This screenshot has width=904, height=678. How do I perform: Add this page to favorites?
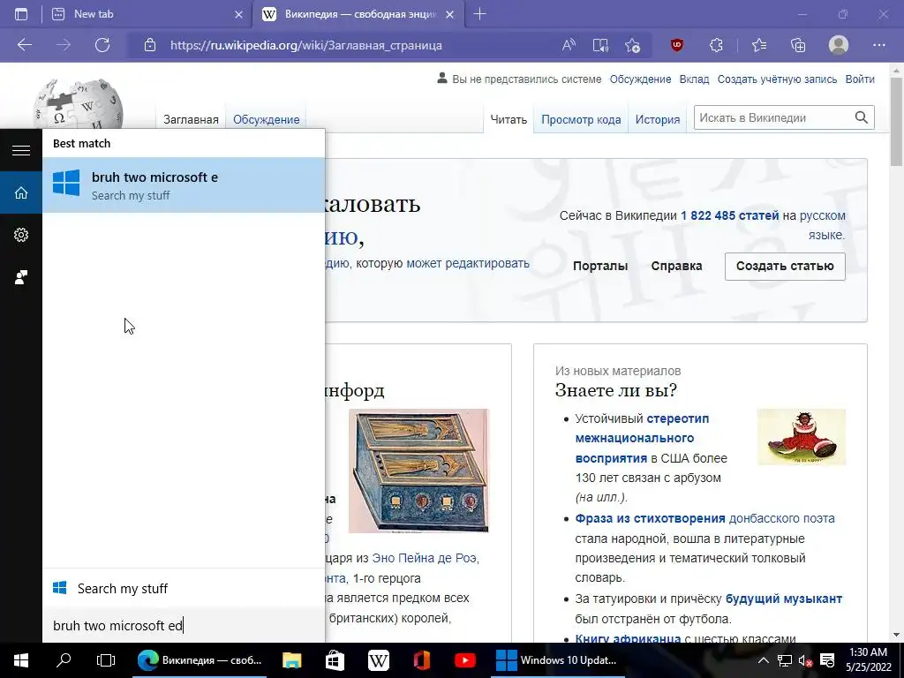point(632,45)
